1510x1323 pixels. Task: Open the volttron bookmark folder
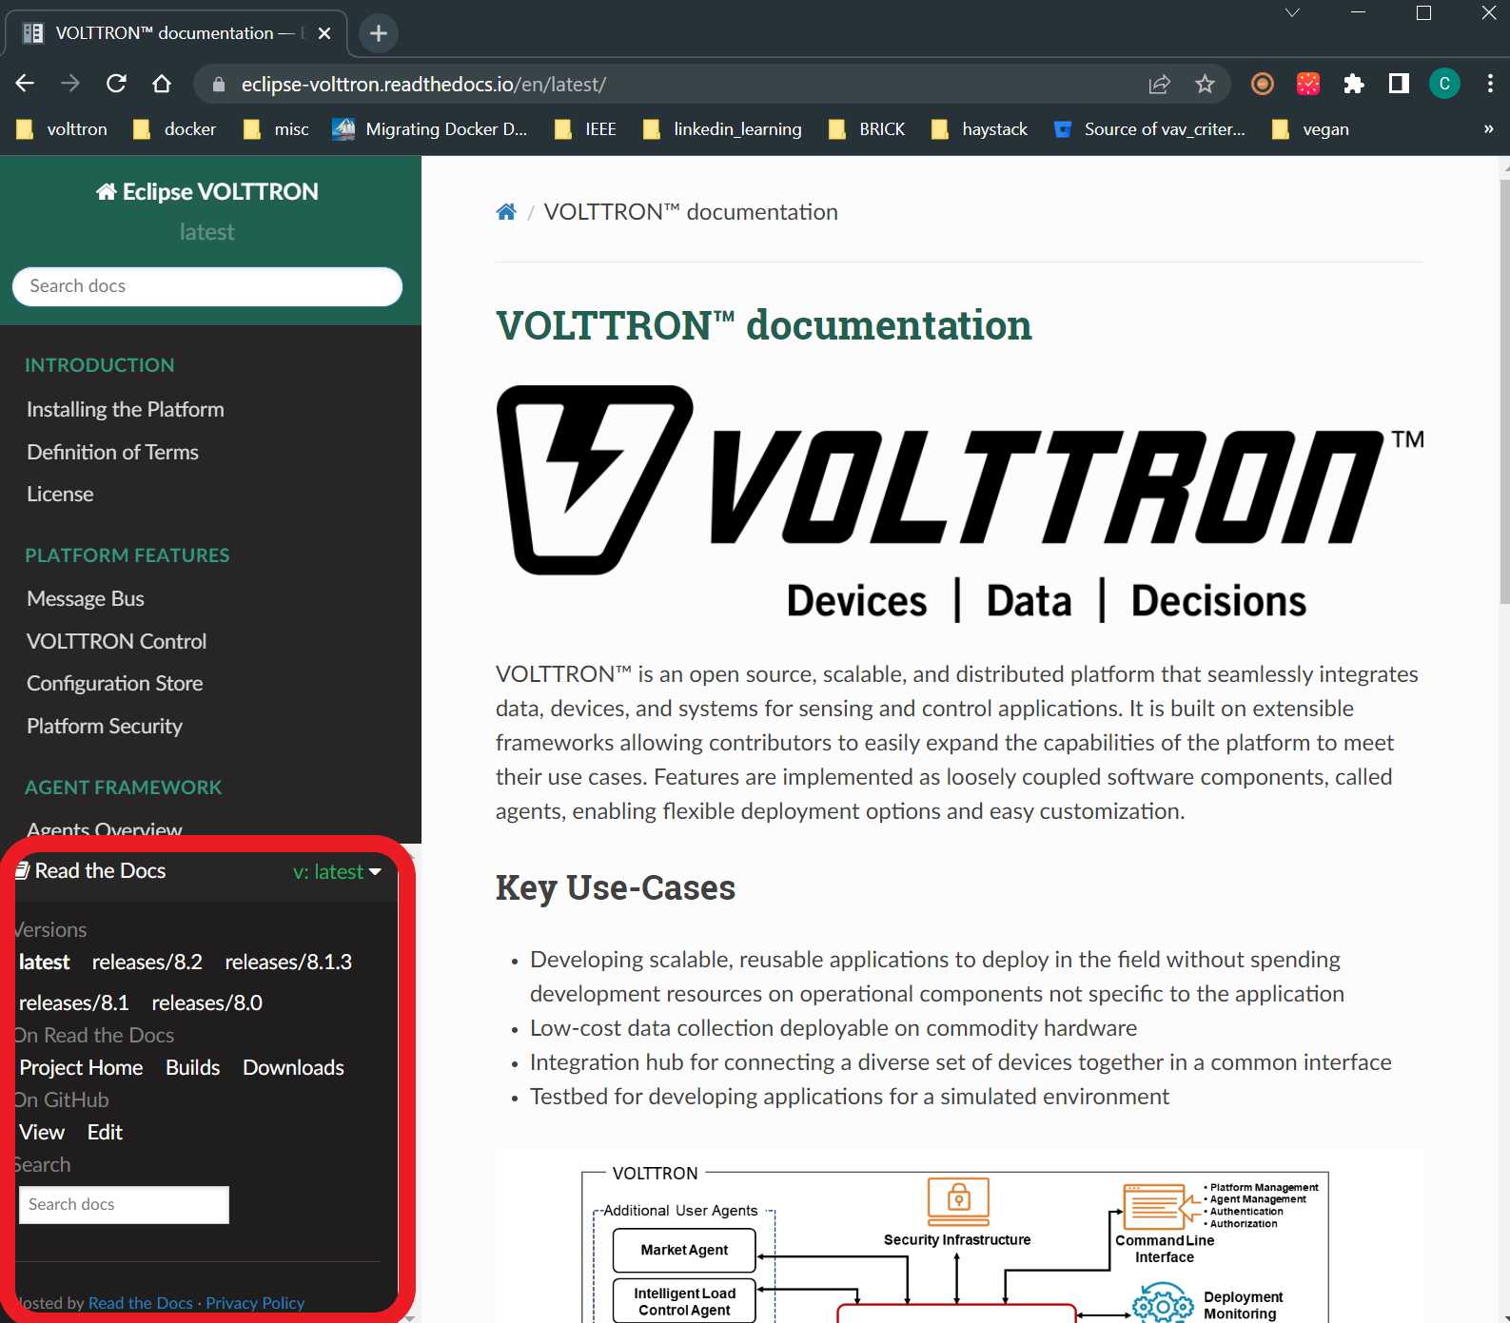pos(62,129)
